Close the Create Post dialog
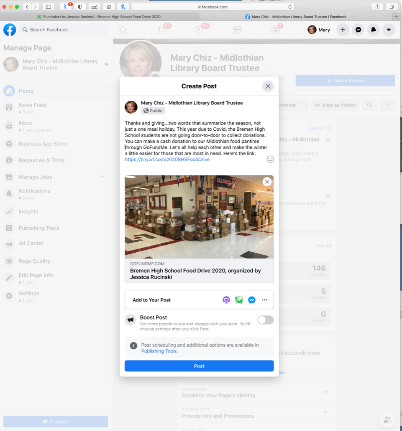 click(268, 86)
